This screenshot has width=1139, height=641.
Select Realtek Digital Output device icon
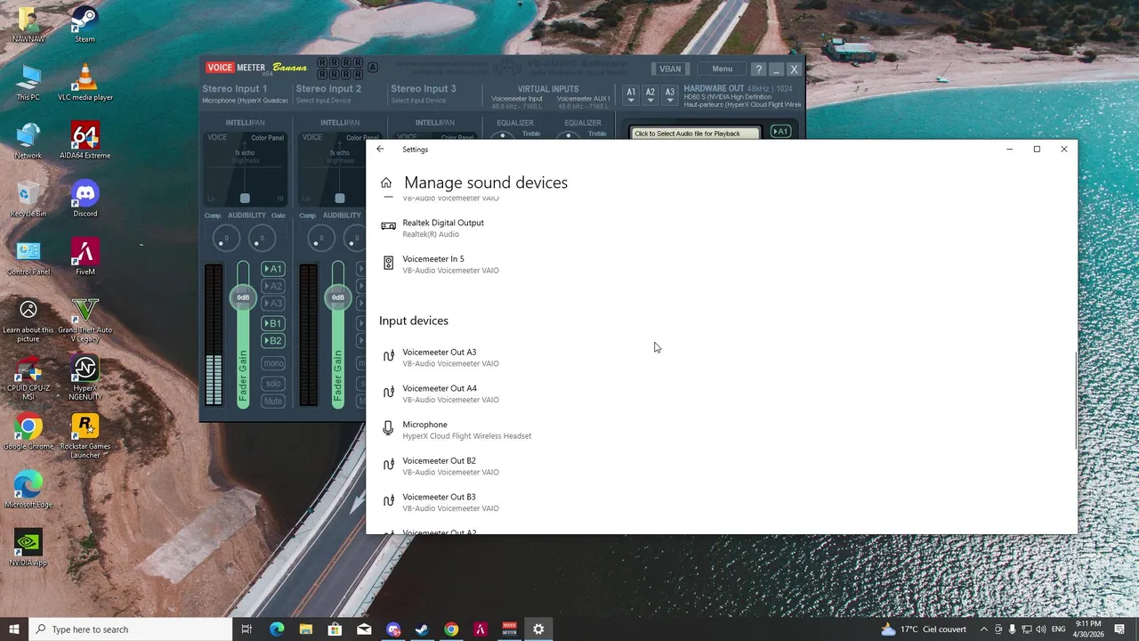(x=388, y=226)
